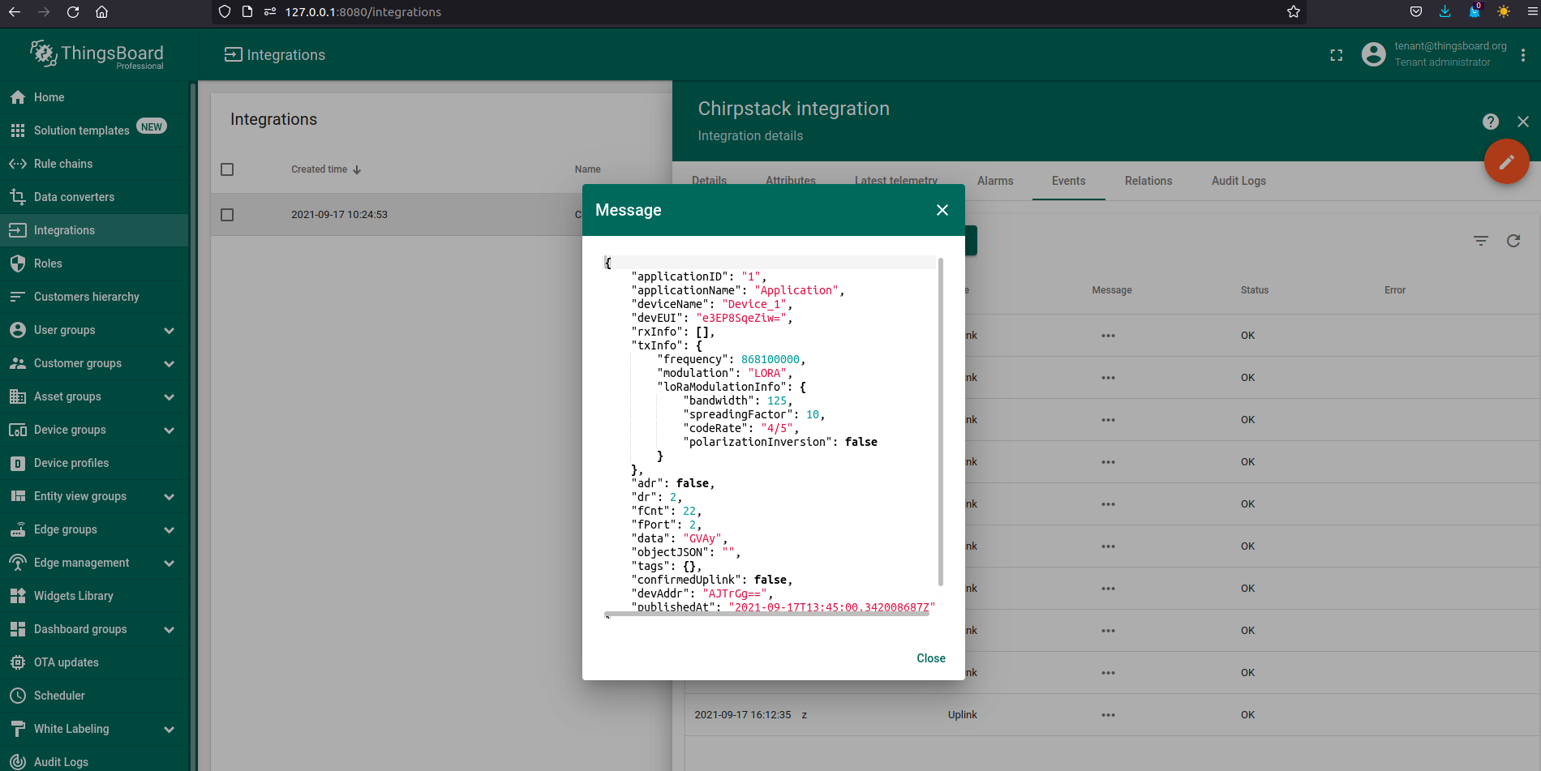Open Device profiles page
Screen dimensions: 1541x771
(94, 463)
